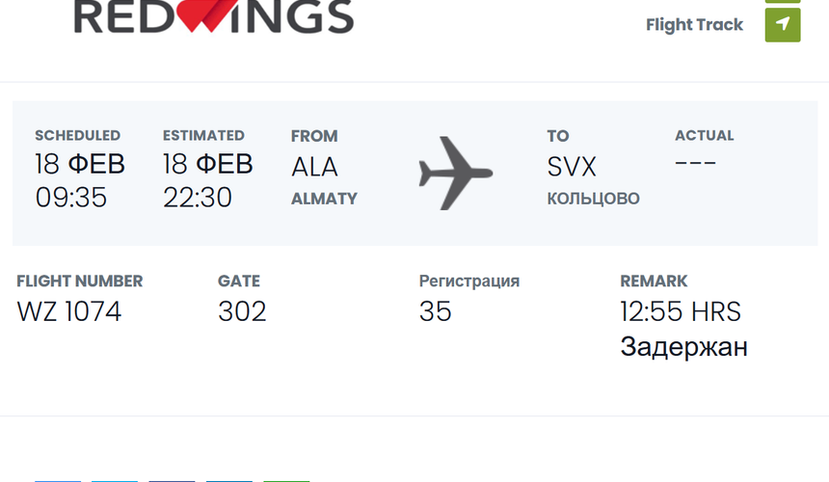Click the green share button at bottom

click(286, 480)
